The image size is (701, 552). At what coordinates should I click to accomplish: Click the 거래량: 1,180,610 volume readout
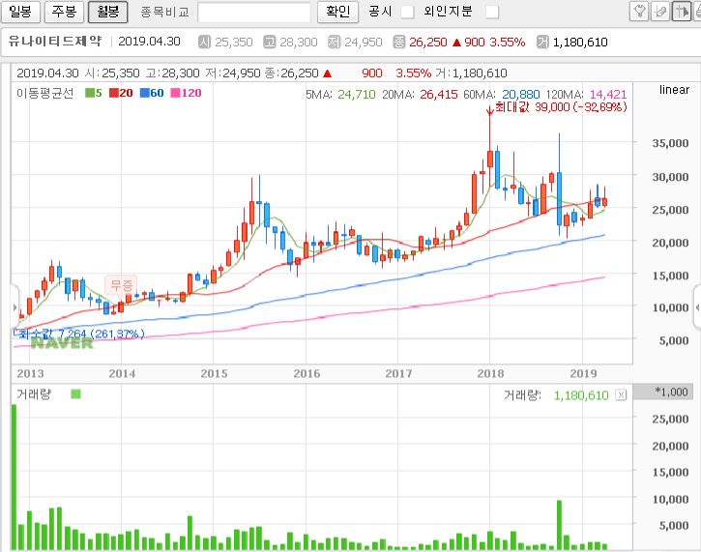(x=556, y=395)
